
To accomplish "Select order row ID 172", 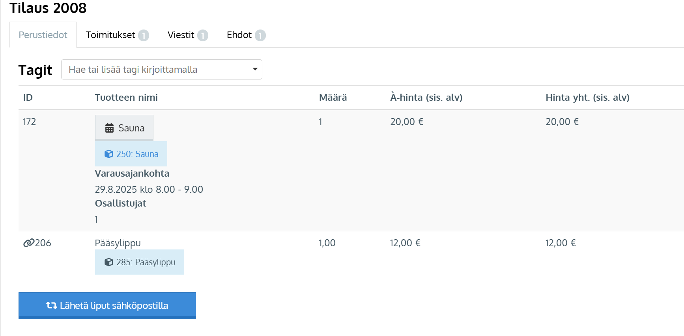I will [351, 170].
